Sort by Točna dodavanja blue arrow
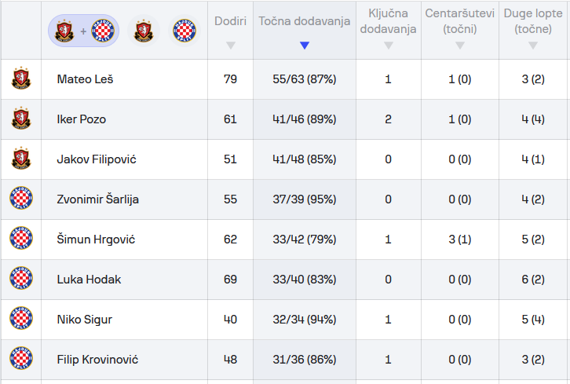 (305, 46)
